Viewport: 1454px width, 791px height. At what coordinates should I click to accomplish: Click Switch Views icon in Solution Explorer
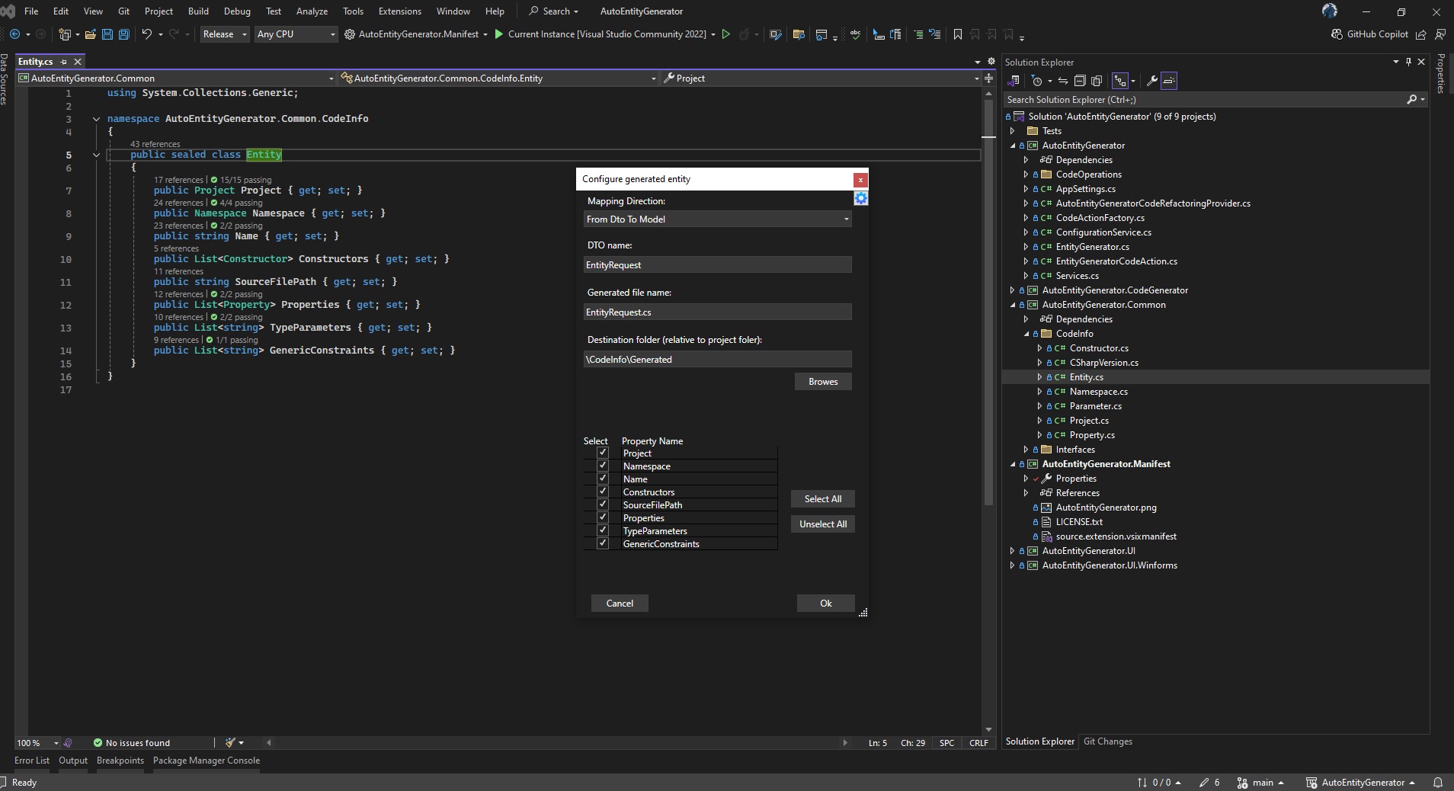pyautogui.click(x=1014, y=81)
